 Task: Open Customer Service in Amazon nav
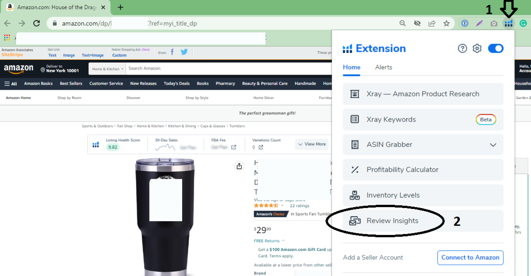pos(106,84)
